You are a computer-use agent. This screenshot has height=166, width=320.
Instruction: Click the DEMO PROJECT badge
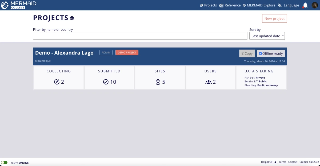point(127,53)
